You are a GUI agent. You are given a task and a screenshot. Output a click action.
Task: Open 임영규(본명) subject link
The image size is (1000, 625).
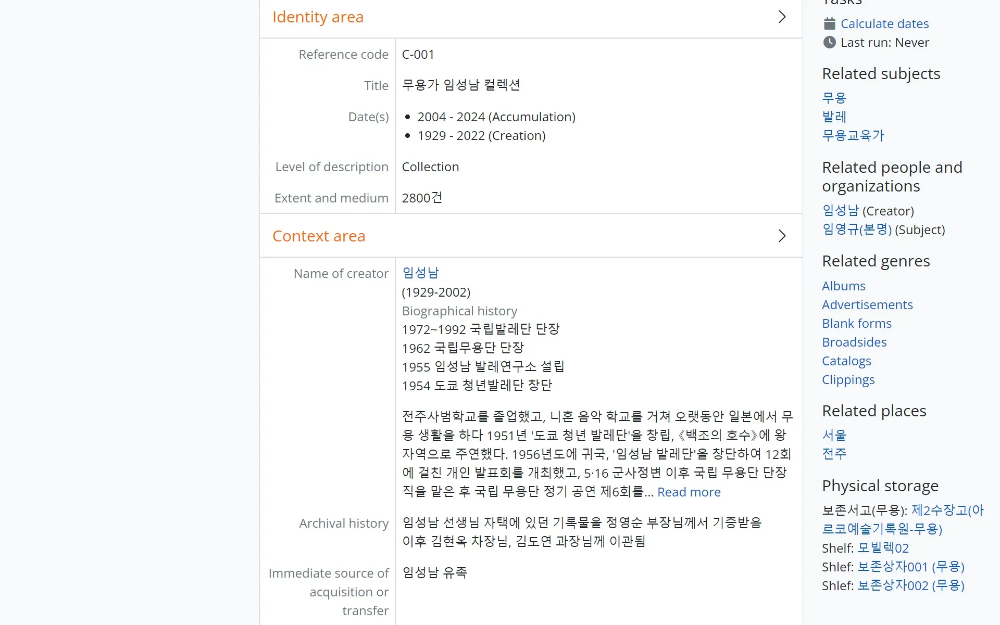pyautogui.click(x=857, y=229)
